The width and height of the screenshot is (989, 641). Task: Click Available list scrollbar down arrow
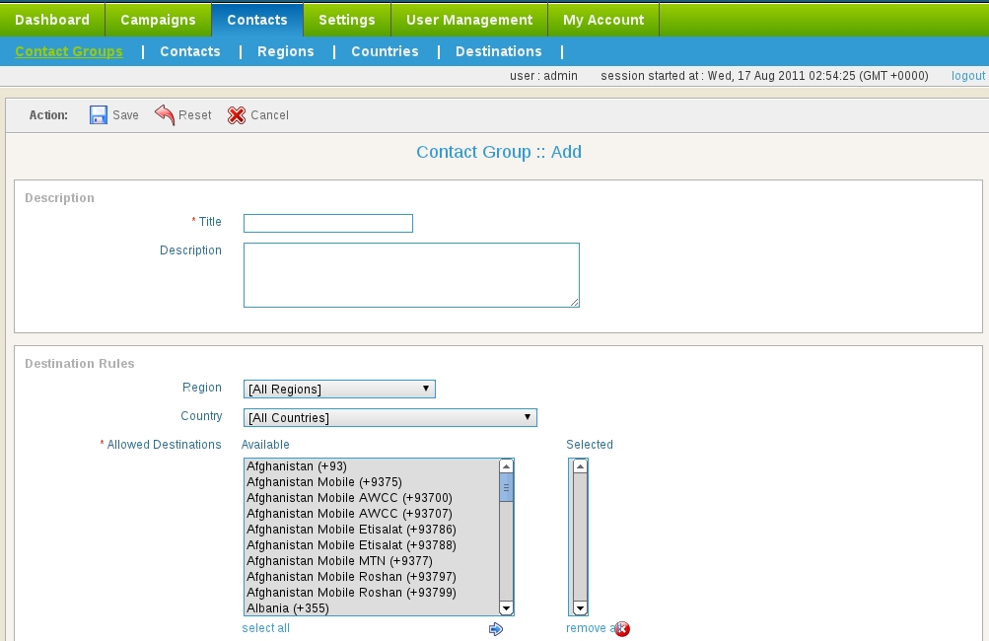506,608
